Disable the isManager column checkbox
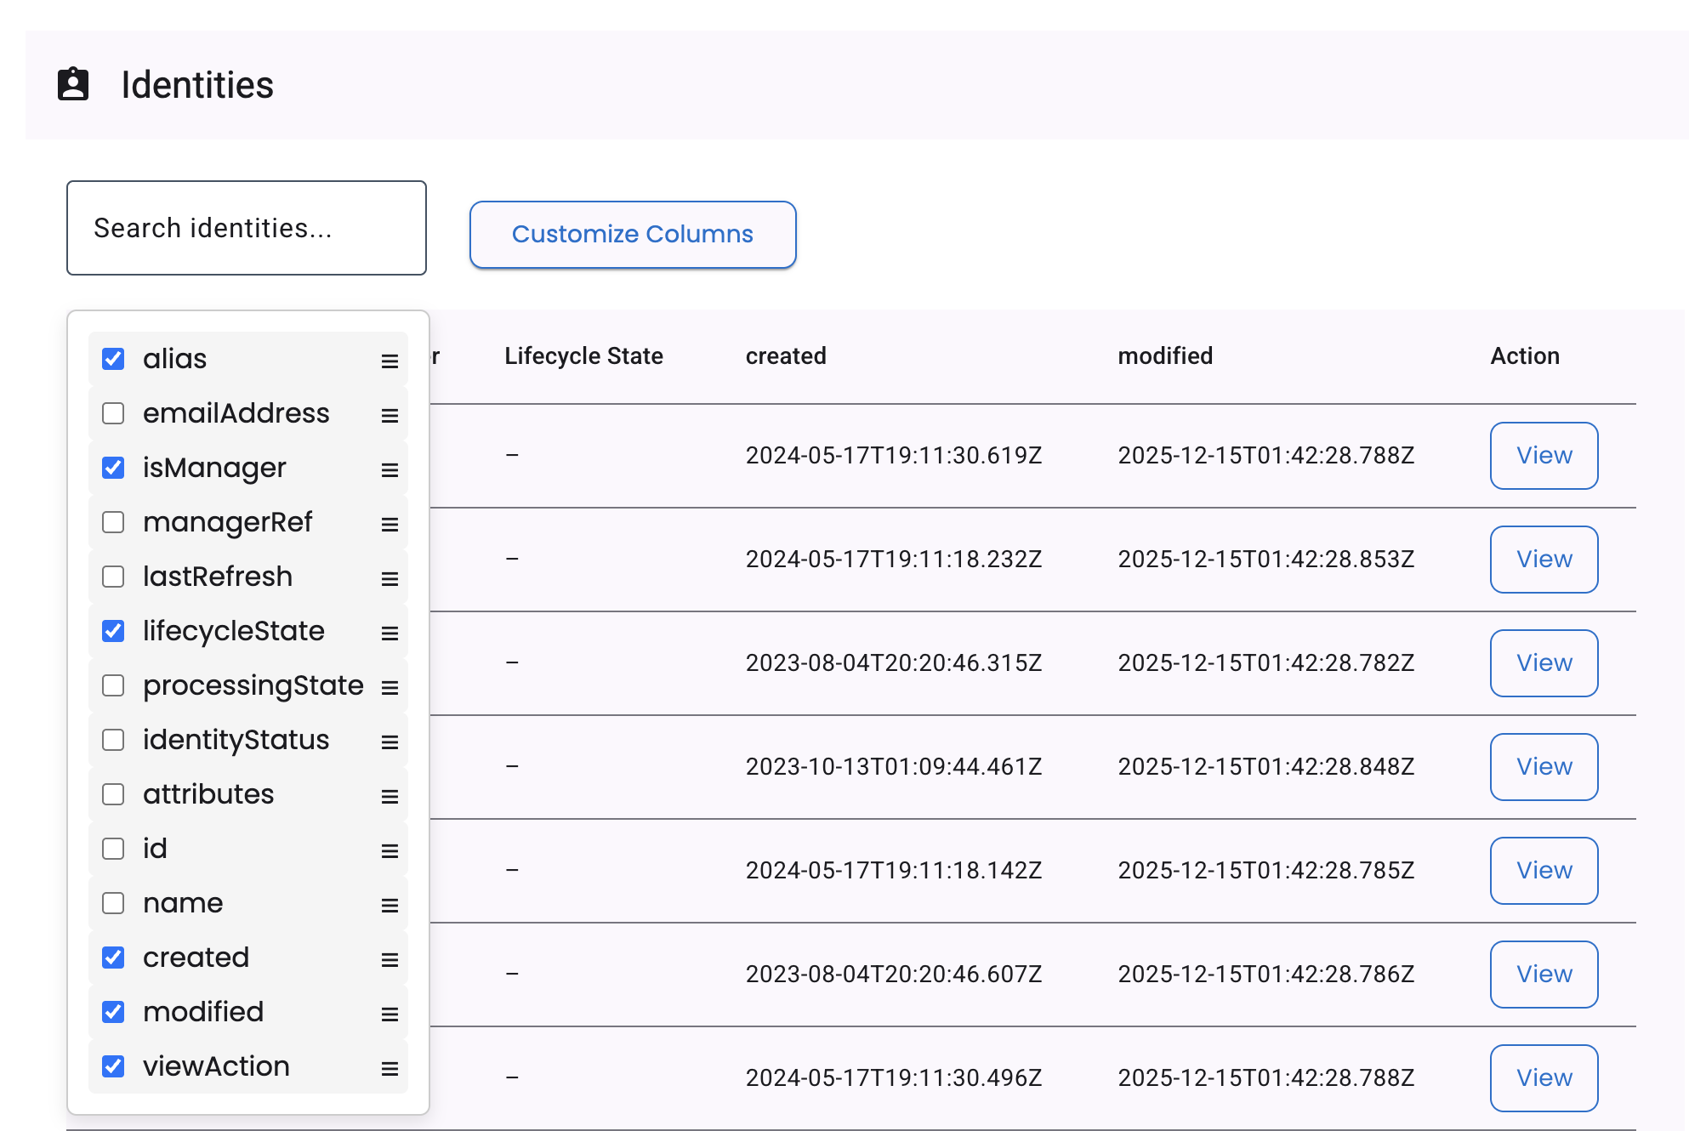The width and height of the screenshot is (1689, 1131). click(113, 468)
